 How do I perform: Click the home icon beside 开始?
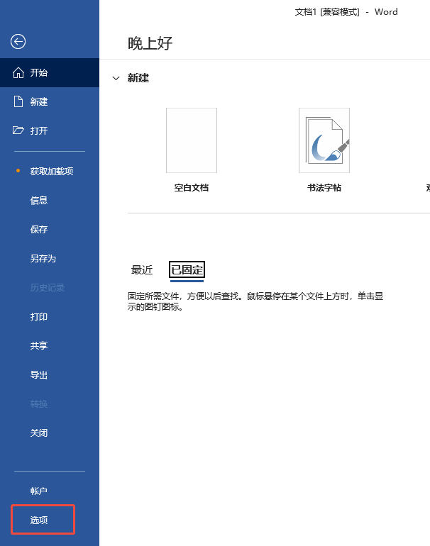[18, 73]
